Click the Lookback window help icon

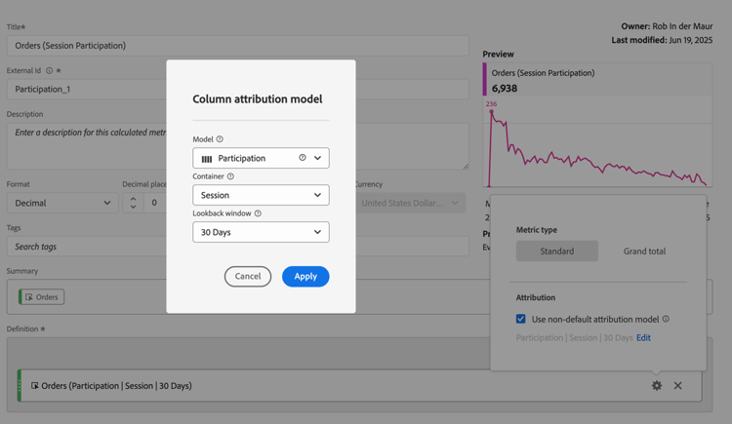click(258, 213)
